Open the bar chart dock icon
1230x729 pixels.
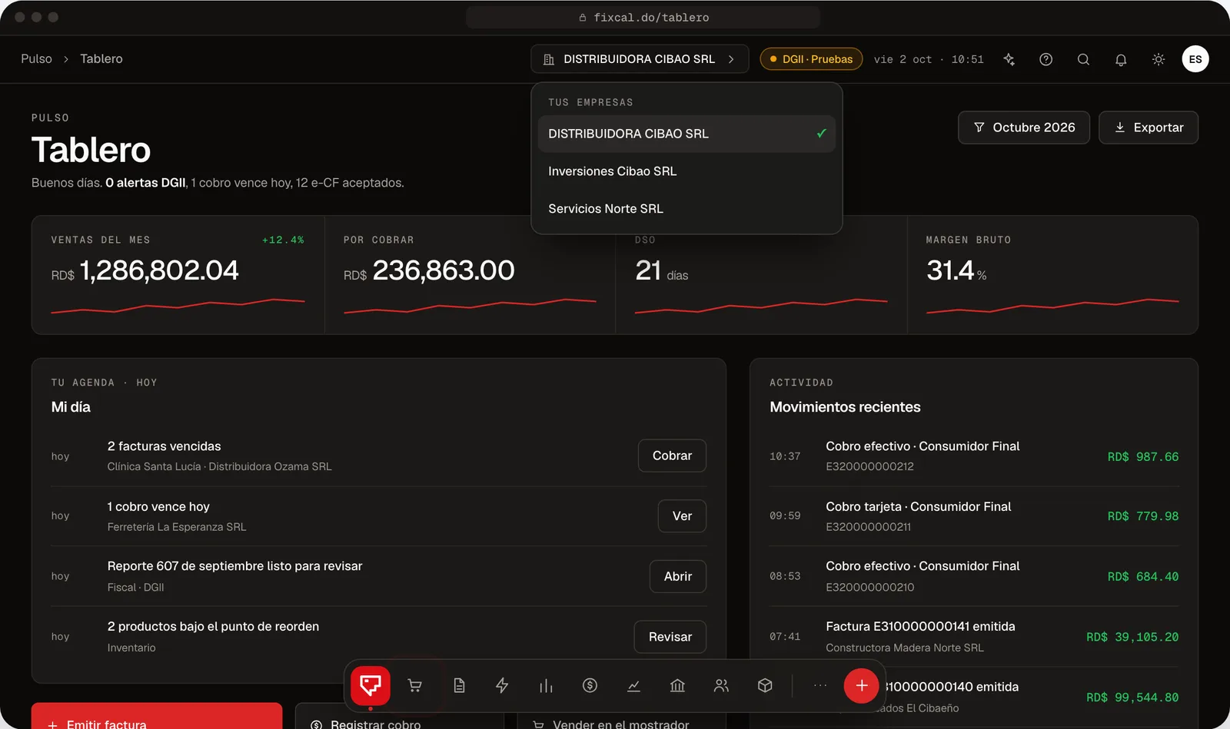pos(546,685)
